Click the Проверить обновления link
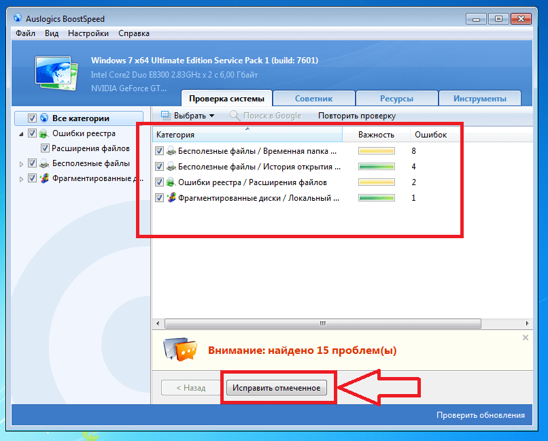The height and width of the screenshot is (441, 548). pos(481,414)
